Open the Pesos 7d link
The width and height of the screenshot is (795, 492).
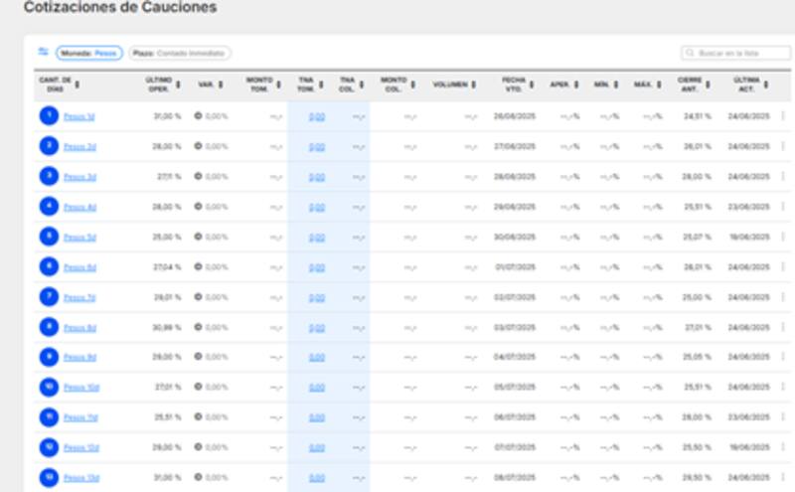pyautogui.click(x=79, y=297)
